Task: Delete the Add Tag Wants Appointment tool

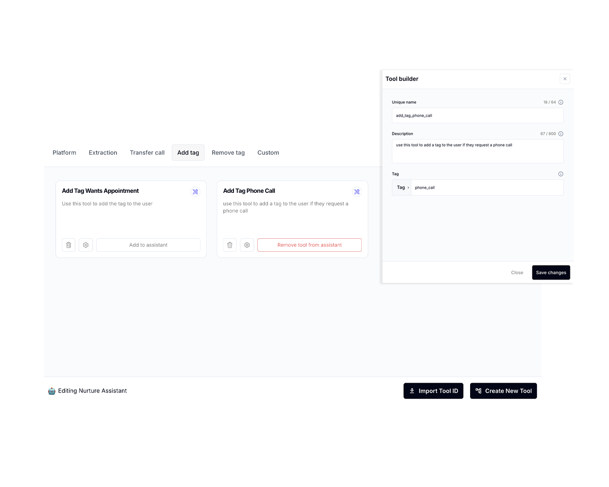Action: tap(69, 245)
